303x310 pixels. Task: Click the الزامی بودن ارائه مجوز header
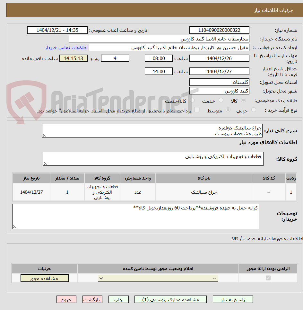268,269
